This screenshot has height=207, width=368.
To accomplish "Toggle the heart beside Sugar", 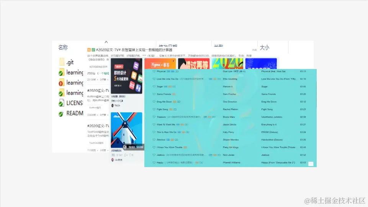I will coord(154,87).
